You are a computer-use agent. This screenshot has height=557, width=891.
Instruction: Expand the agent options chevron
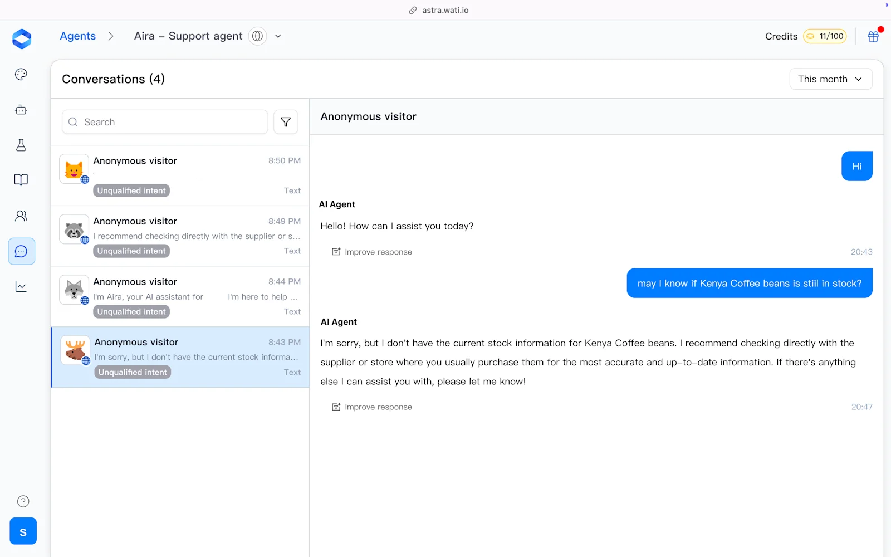(278, 36)
